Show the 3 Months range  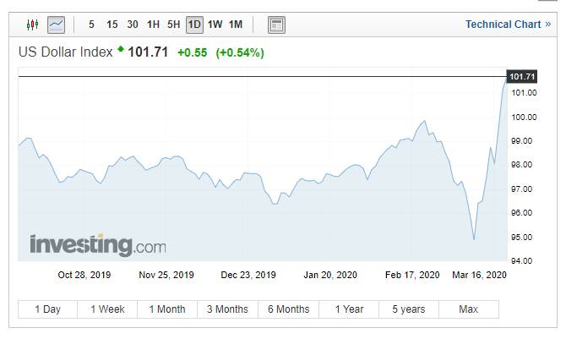(x=227, y=309)
